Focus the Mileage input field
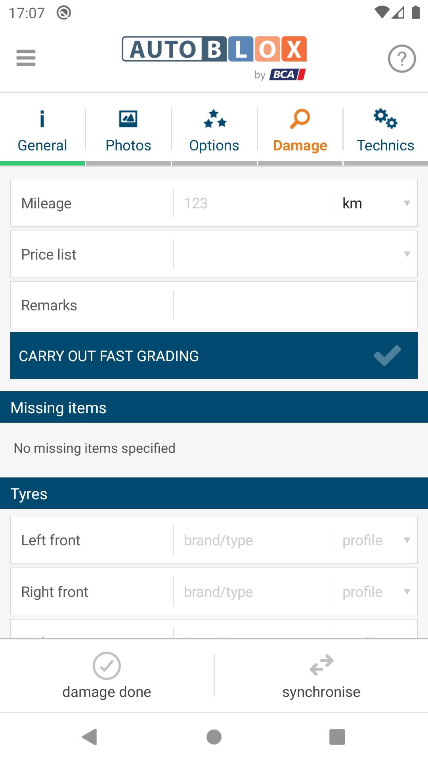 point(252,203)
